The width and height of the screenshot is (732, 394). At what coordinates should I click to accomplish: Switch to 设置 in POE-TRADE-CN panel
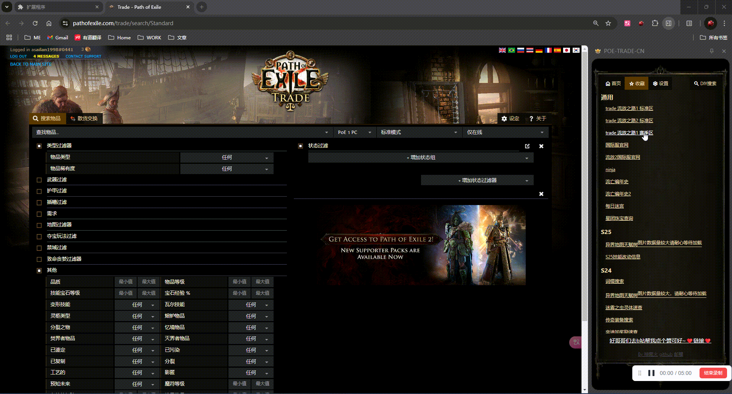click(661, 84)
